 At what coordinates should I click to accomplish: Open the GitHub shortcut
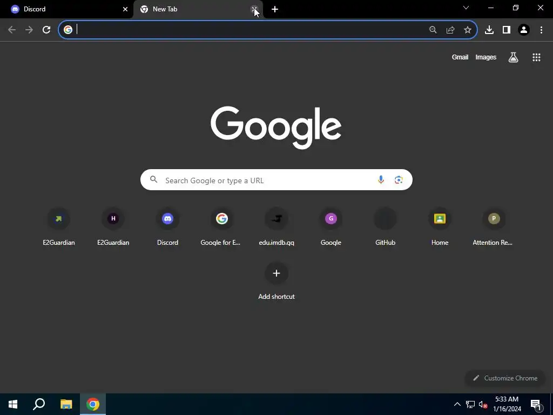pos(385,226)
